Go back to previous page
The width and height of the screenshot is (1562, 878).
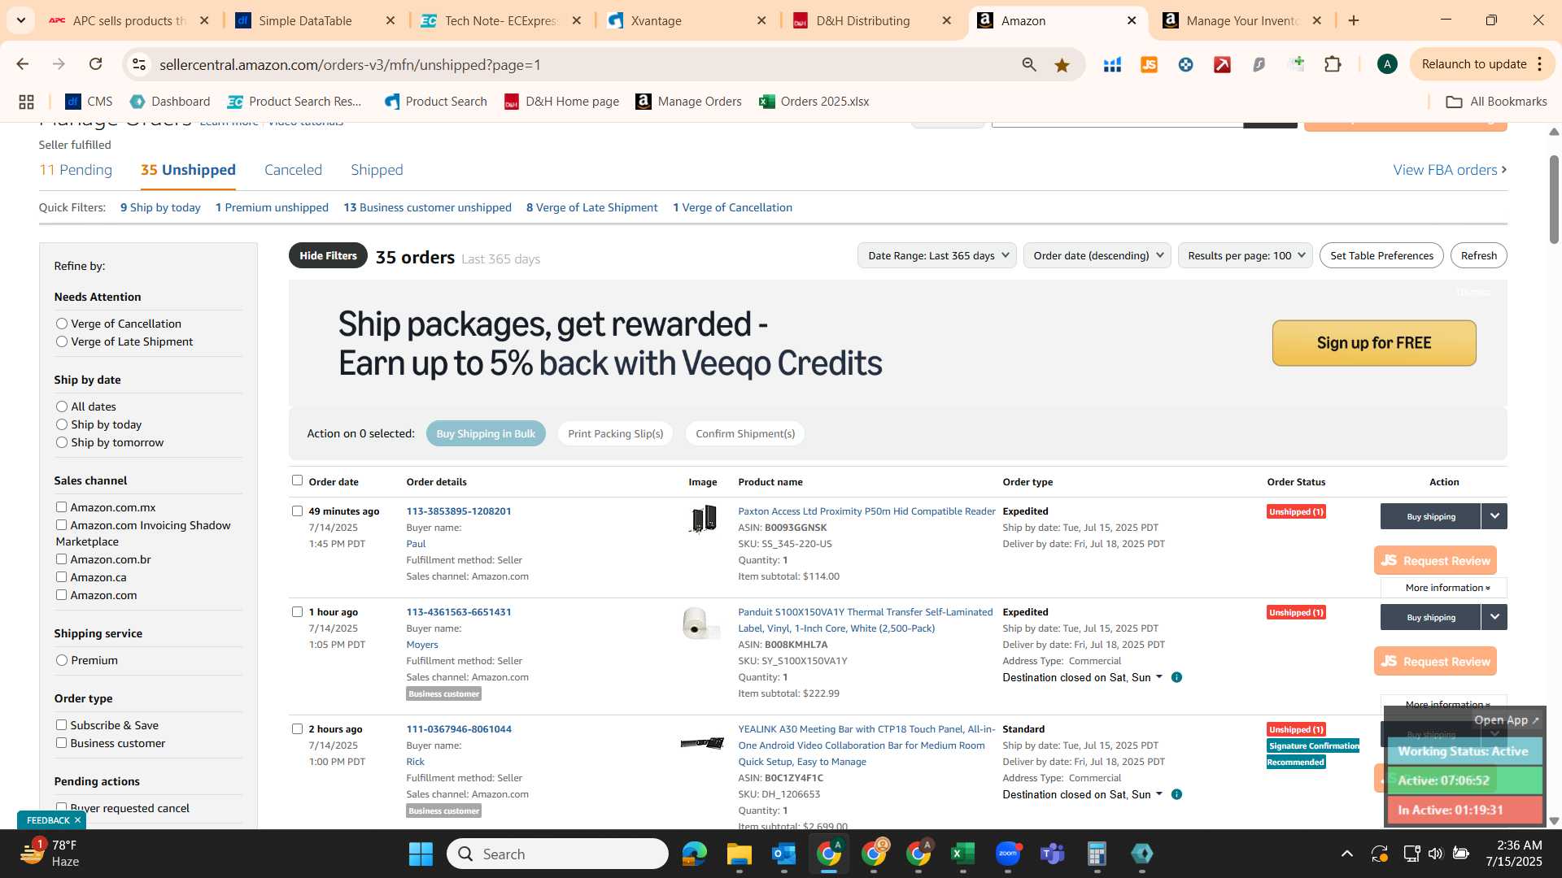[x=23, y=64]
